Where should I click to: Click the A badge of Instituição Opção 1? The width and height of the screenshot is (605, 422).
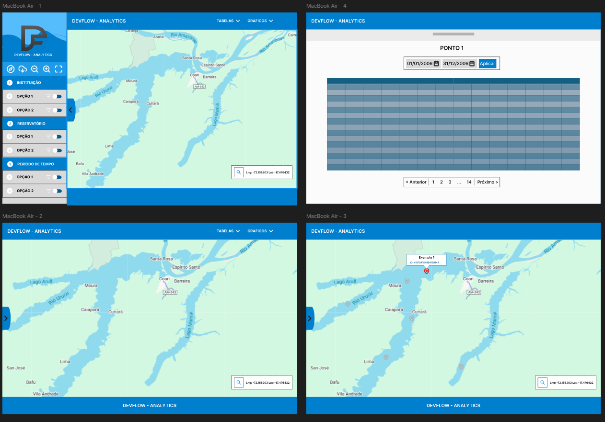pos(9,96)
